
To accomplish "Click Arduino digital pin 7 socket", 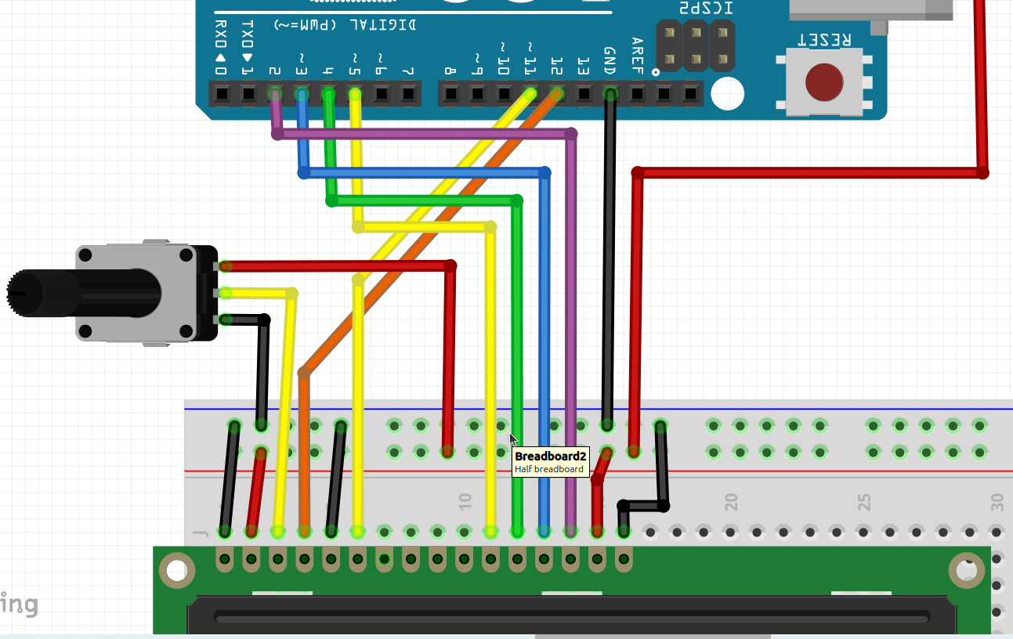I will (x=408, y=95).
